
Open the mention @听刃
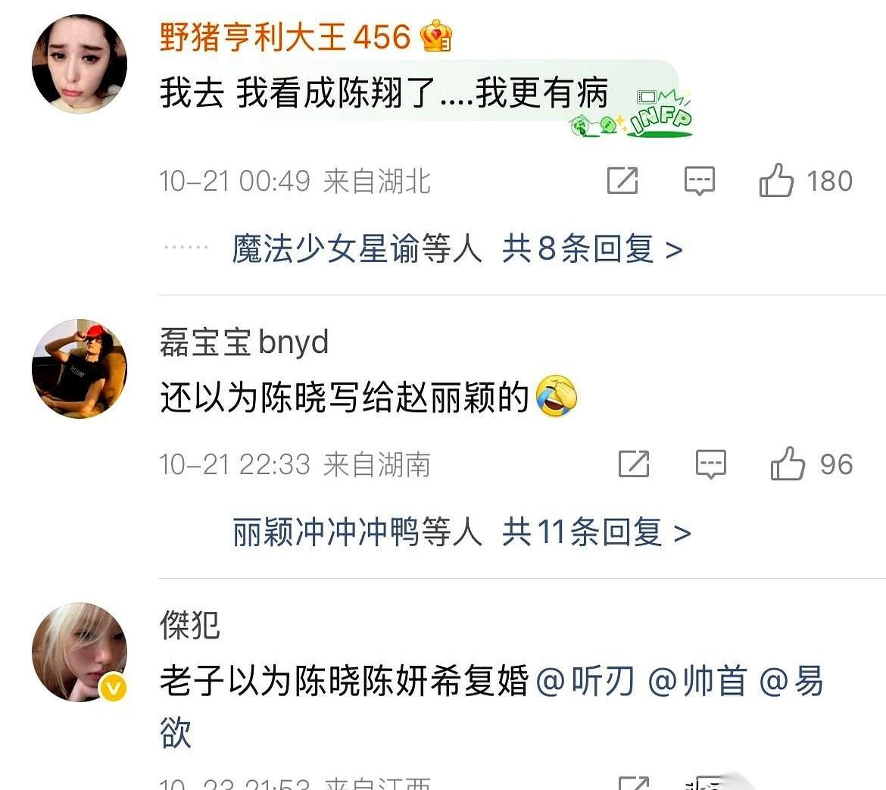(585, 681)
